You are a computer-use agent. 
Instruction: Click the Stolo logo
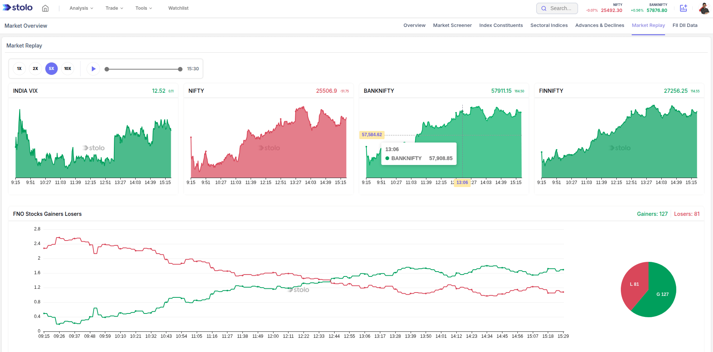(x=17, y=7)
